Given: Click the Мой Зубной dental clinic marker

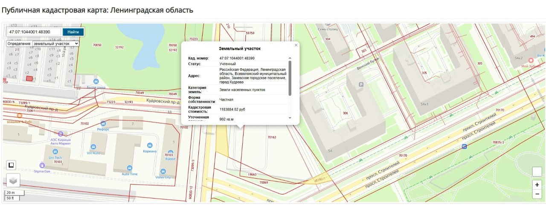Looking at the screenshot, I should (531, 61).
